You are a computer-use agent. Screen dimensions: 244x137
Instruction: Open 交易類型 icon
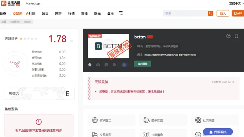(95, 134)
